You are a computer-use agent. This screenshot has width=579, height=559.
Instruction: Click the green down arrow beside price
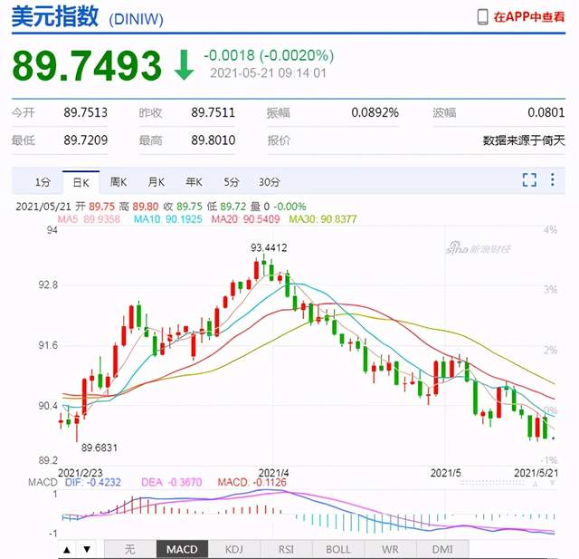[184, 64]
